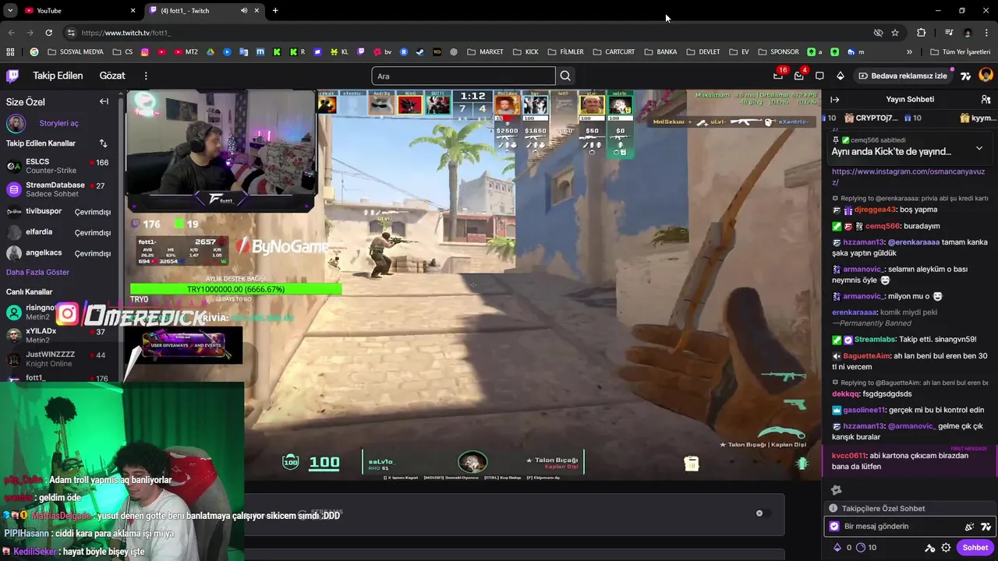The width and height of the screenshot is (998, 561).
Task: Close the YouTube tab
Action: click(x=133, y=10)
